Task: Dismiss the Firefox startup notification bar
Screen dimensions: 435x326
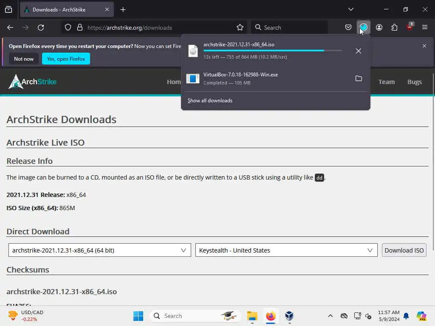Action: (x=424, y=46)
